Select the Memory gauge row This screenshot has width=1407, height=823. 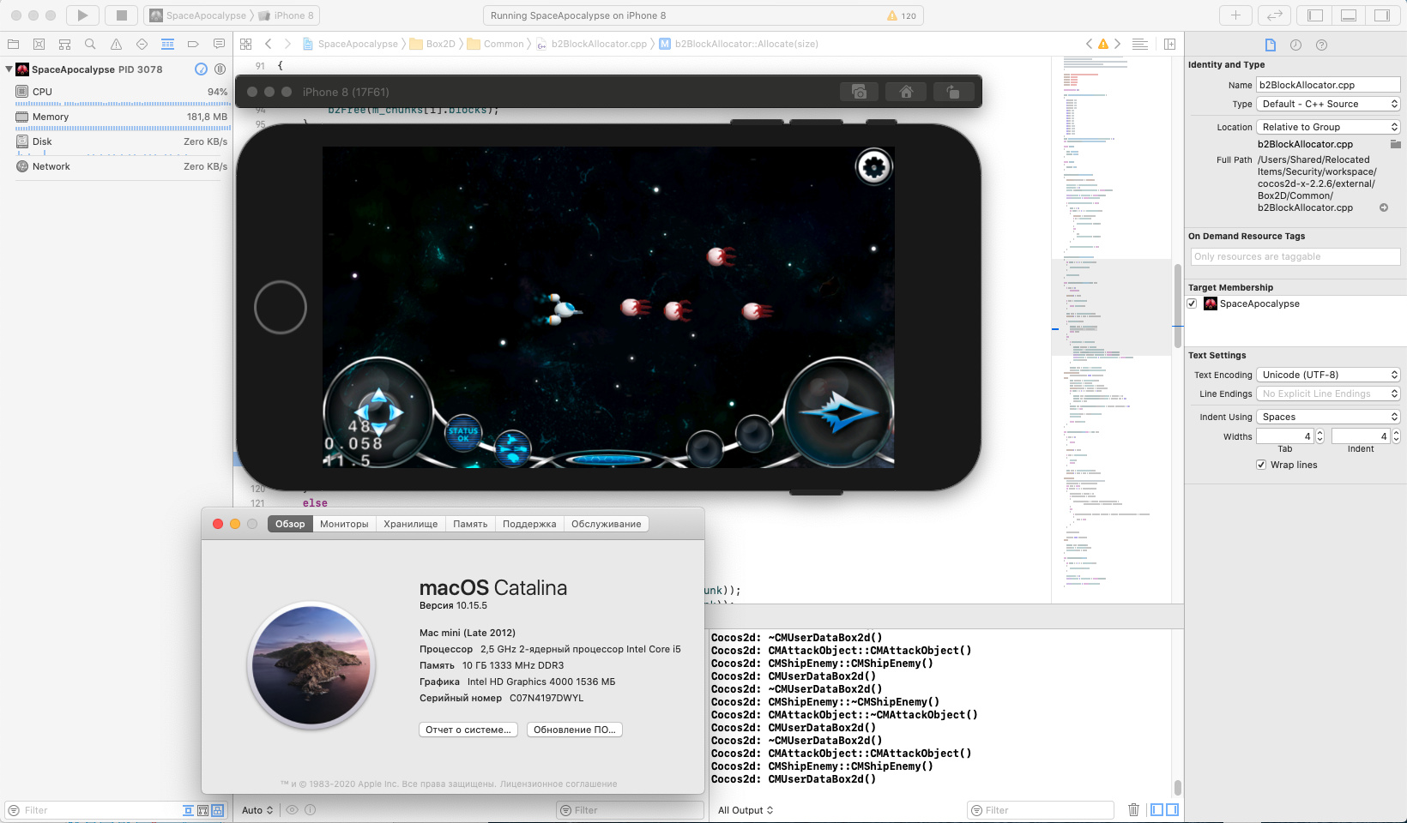pos(122,117)
